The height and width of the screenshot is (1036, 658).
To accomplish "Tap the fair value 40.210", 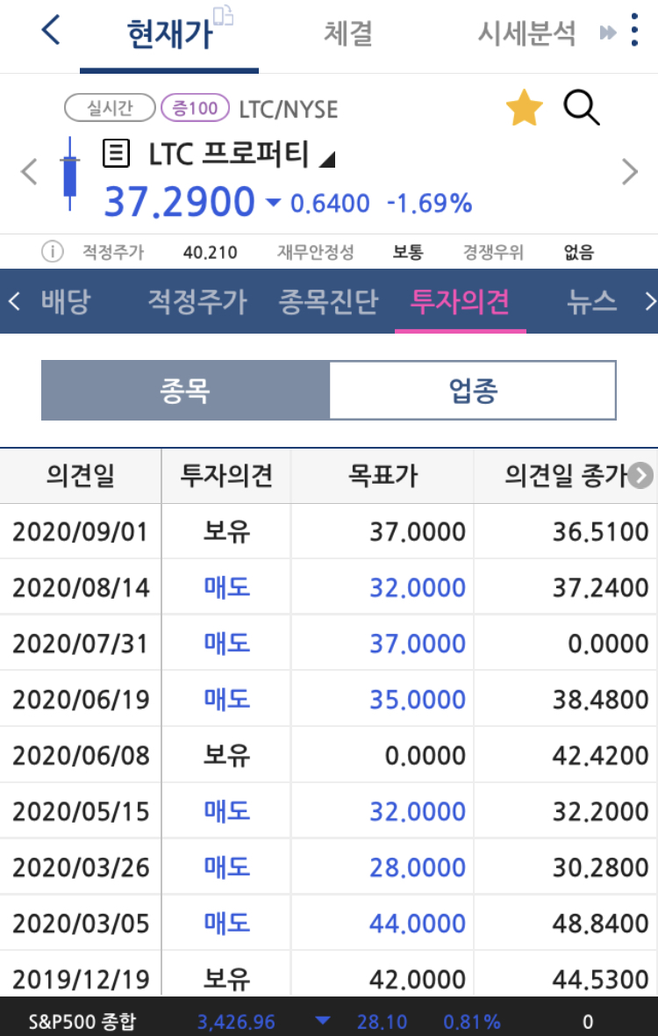I will (210, 252).
